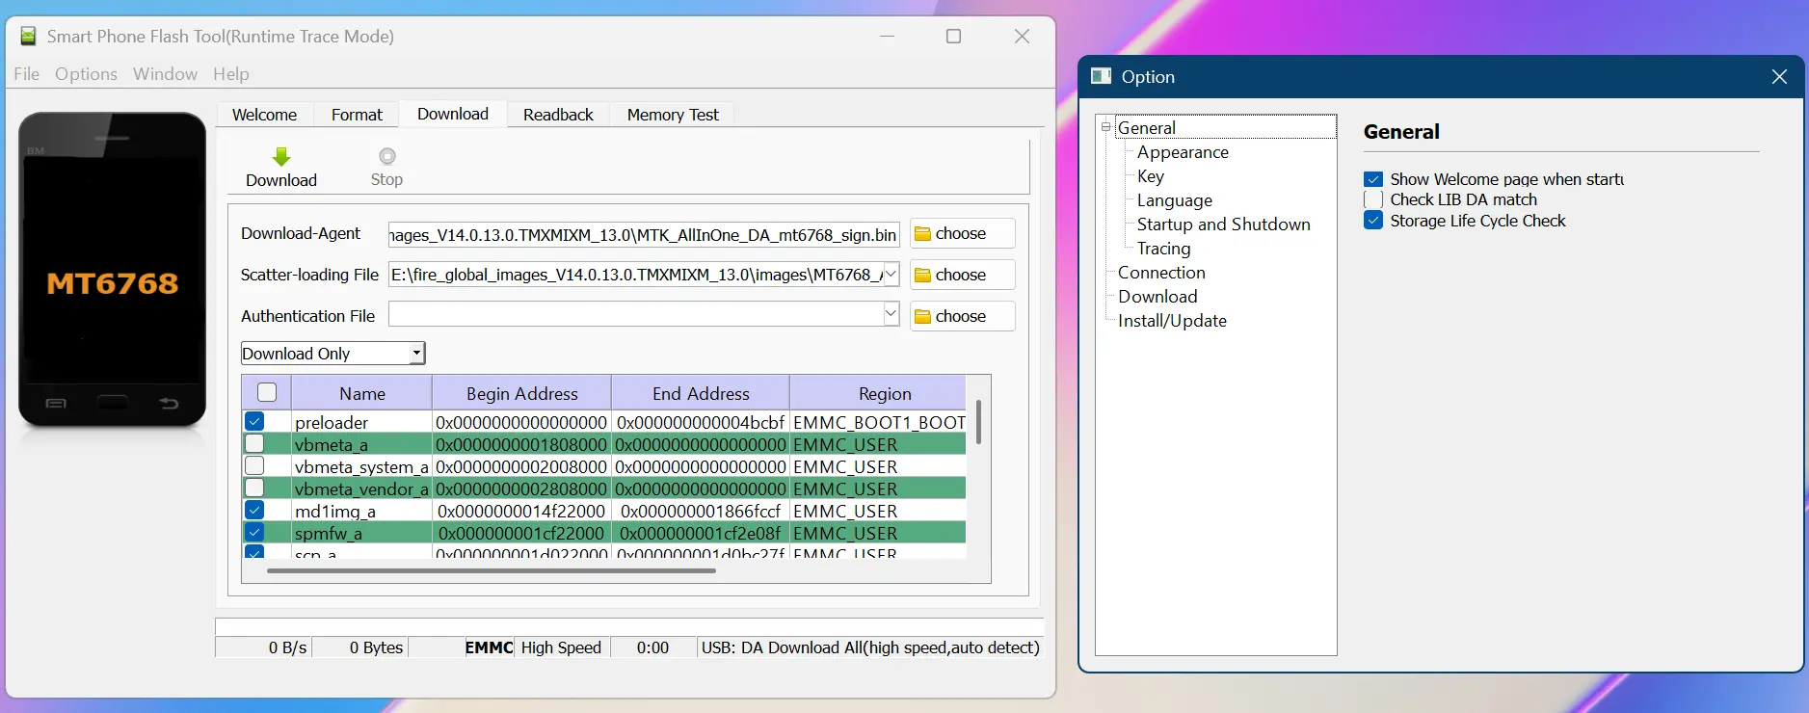Click the folder icon beside Scatter-loading File choose
1809x713 pixels.
(x=922, y=276)
